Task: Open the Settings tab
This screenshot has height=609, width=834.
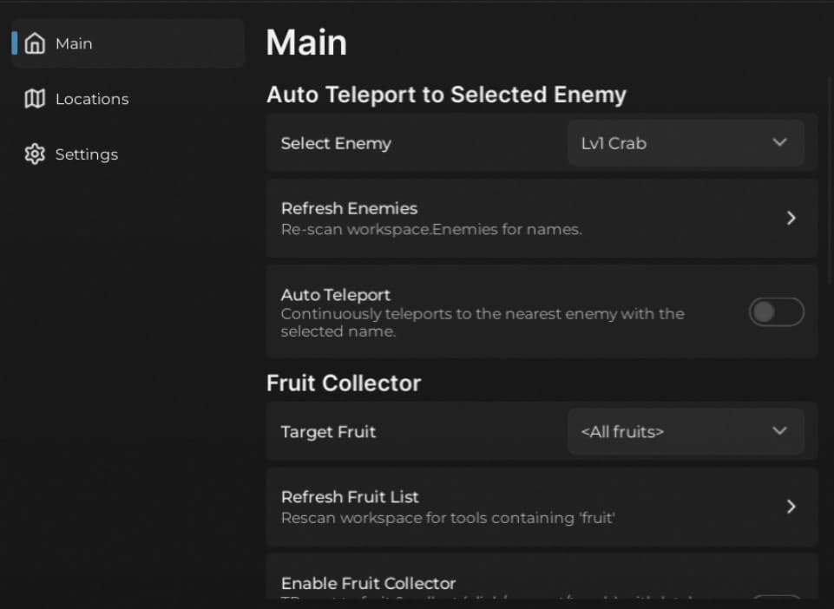Action: [86, 154]
